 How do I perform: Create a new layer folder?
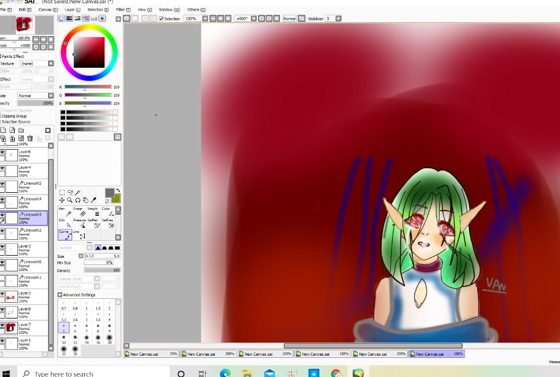point(21,130)
